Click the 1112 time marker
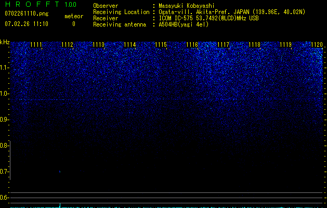The height and width of the screenshot is (208, 327). pos(68,45)
